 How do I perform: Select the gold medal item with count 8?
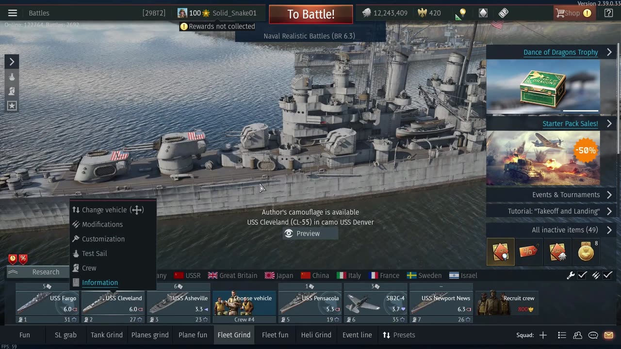coord(586,252)
